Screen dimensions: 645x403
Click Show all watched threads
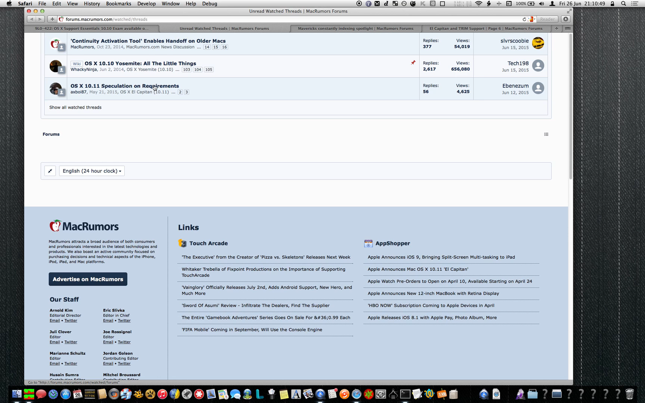(75, 107)
